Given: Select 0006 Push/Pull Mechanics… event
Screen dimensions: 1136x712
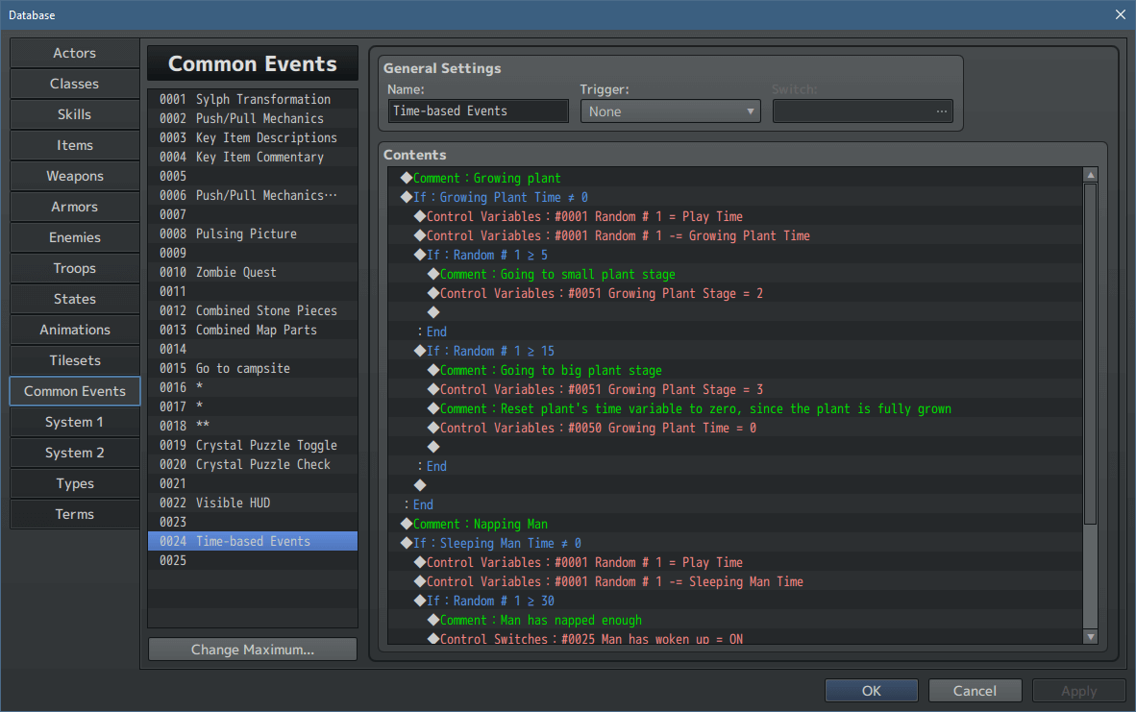Looking at the screenshot, I should [x=253, y=195].
